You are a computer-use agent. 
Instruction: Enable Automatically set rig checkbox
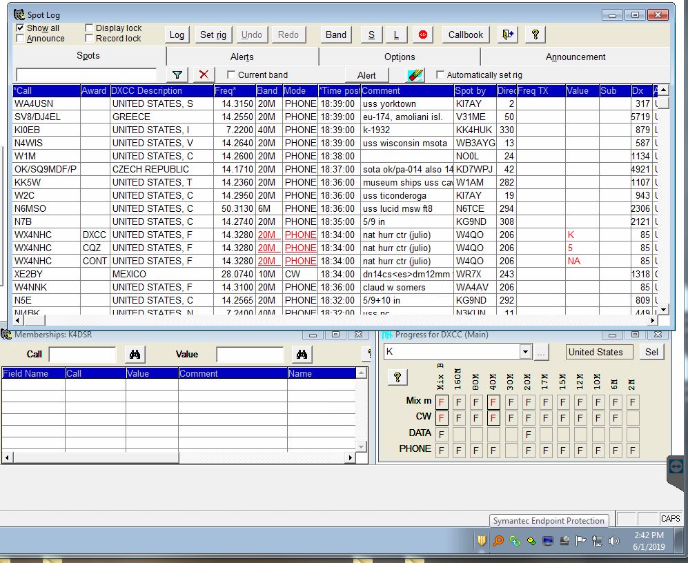pos(440,75)
